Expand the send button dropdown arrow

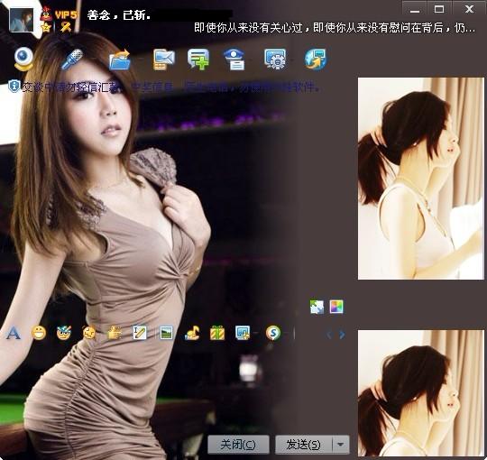coord(341,445)
